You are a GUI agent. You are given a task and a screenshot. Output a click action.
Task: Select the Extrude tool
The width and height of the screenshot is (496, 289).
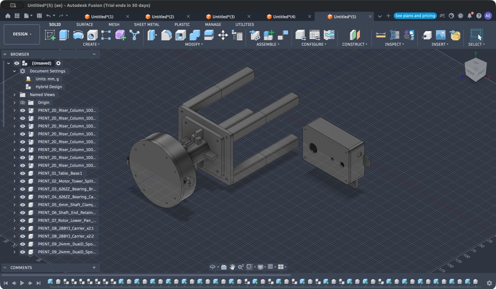pos(64,35)
